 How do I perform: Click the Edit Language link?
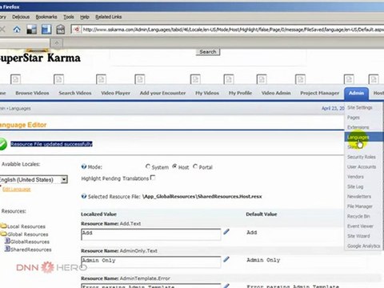(17, 189)
